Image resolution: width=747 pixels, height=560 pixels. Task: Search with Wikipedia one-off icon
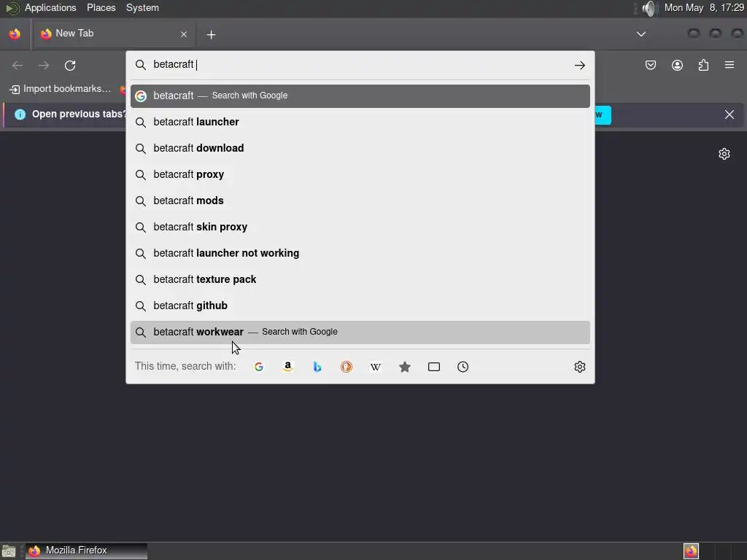(x=376, y=367)
